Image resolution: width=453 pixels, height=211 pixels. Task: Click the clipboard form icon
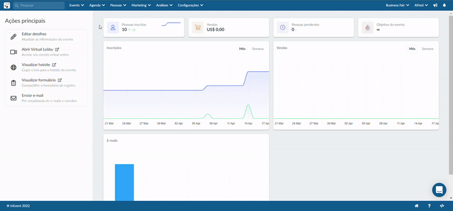14,83
